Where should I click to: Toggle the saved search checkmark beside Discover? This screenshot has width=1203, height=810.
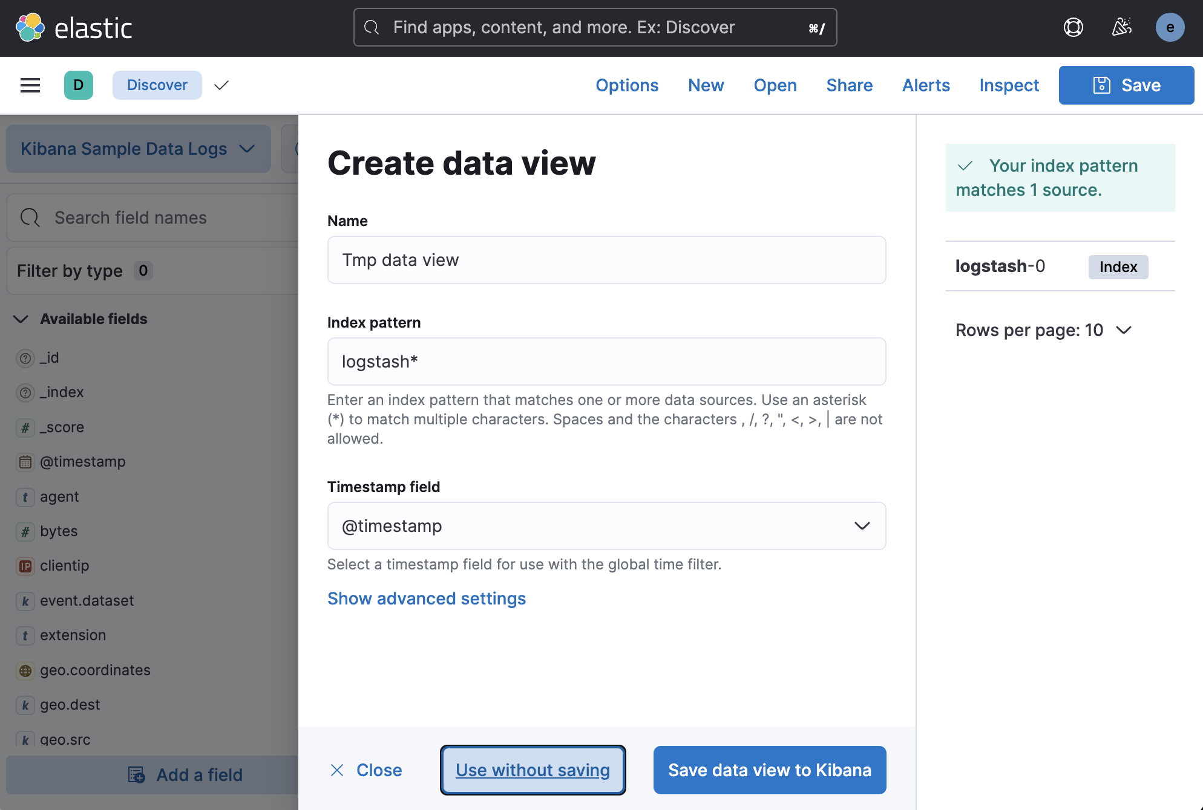coord(221,85)
